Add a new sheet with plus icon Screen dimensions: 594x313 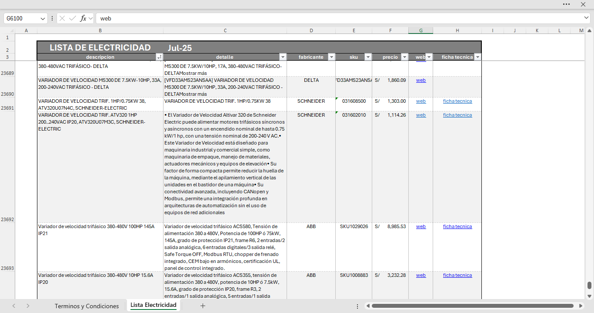coord(203,306)
